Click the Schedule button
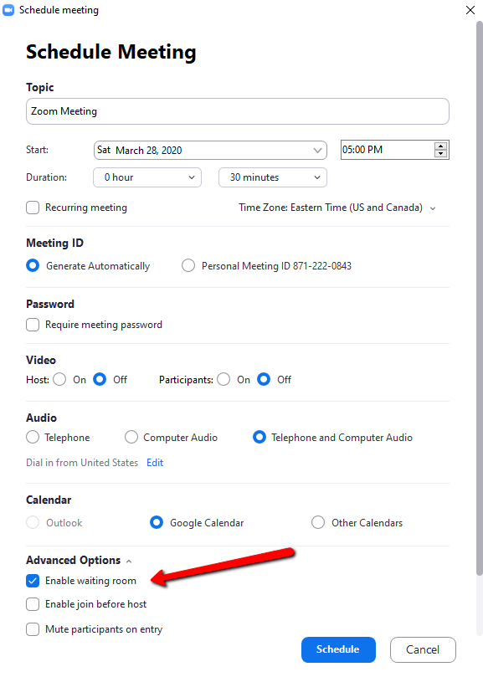Image resolution: width=483 pixels, height=677 pixels. (x=338, y=649)
